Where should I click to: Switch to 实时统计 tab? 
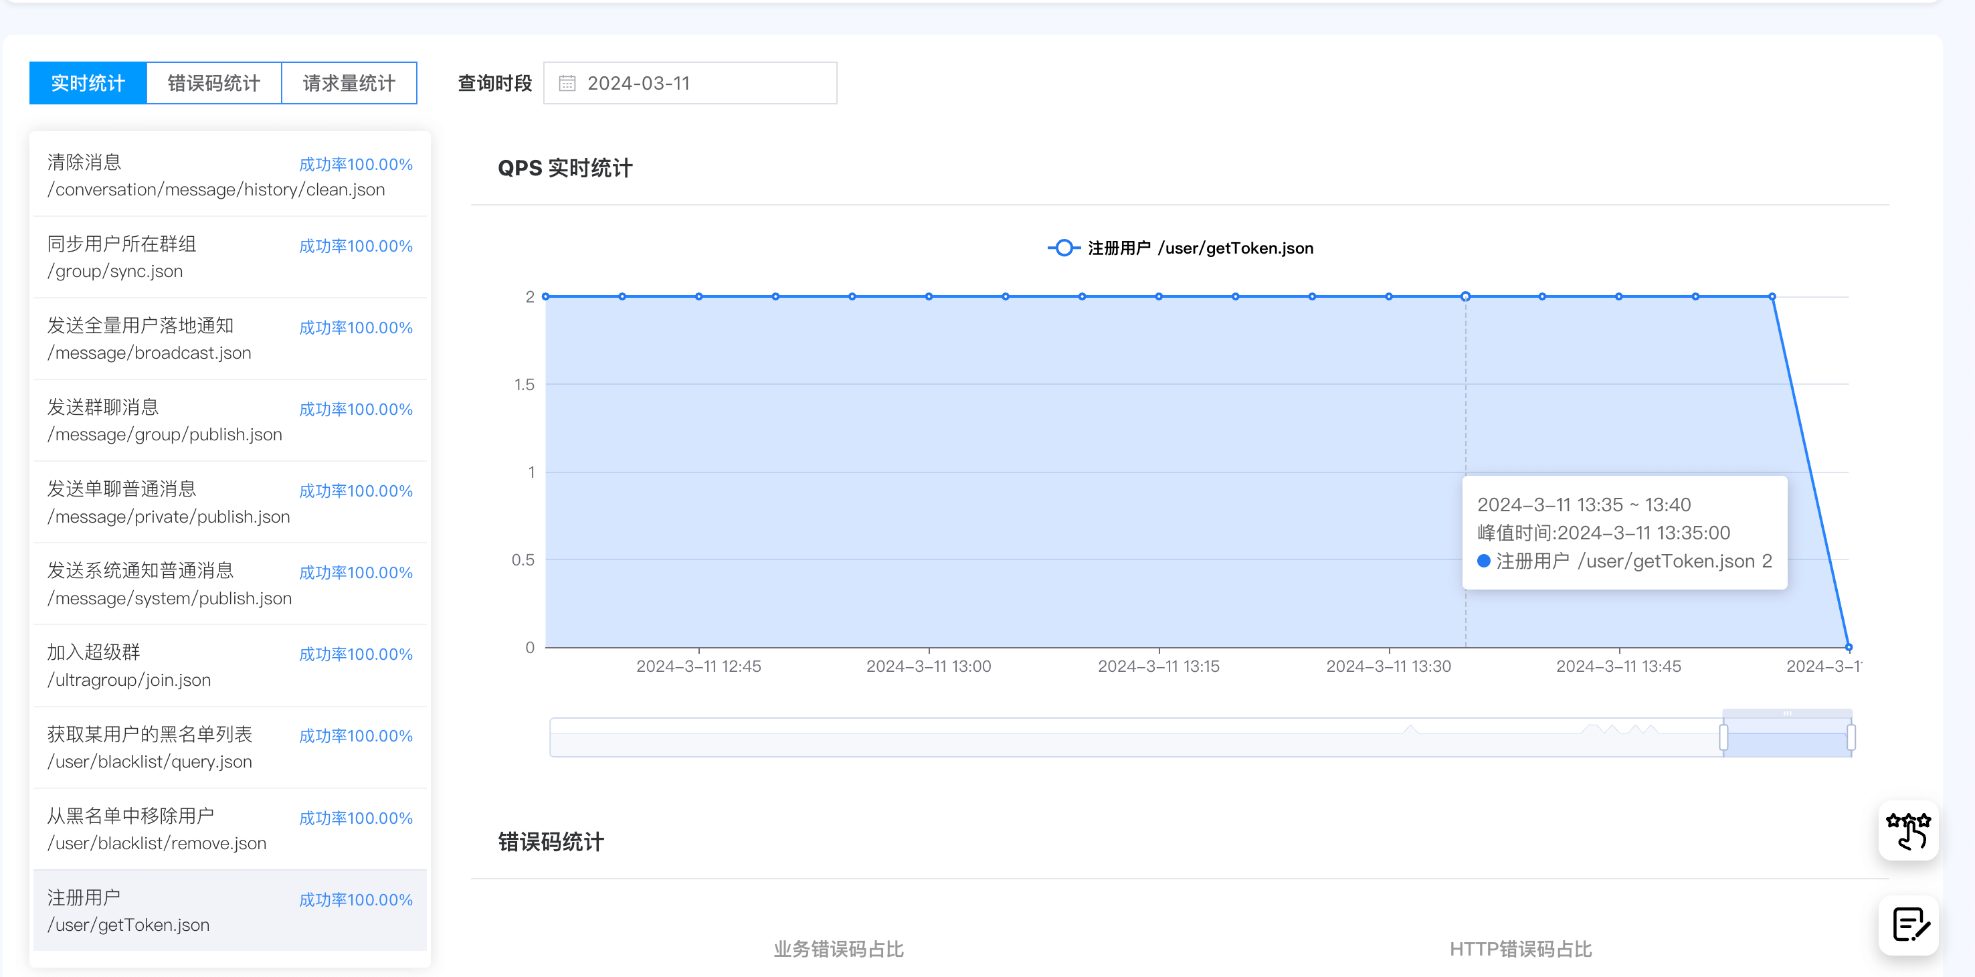(88, 83)
